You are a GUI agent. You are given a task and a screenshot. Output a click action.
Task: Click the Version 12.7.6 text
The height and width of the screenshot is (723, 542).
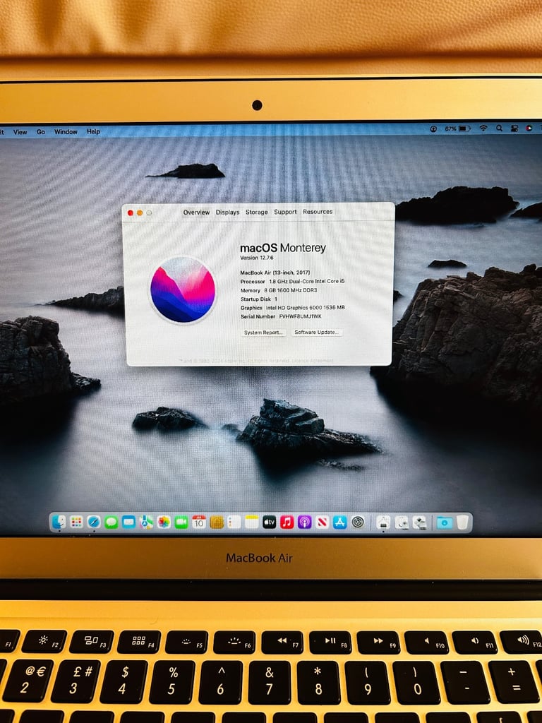(257, 258)
